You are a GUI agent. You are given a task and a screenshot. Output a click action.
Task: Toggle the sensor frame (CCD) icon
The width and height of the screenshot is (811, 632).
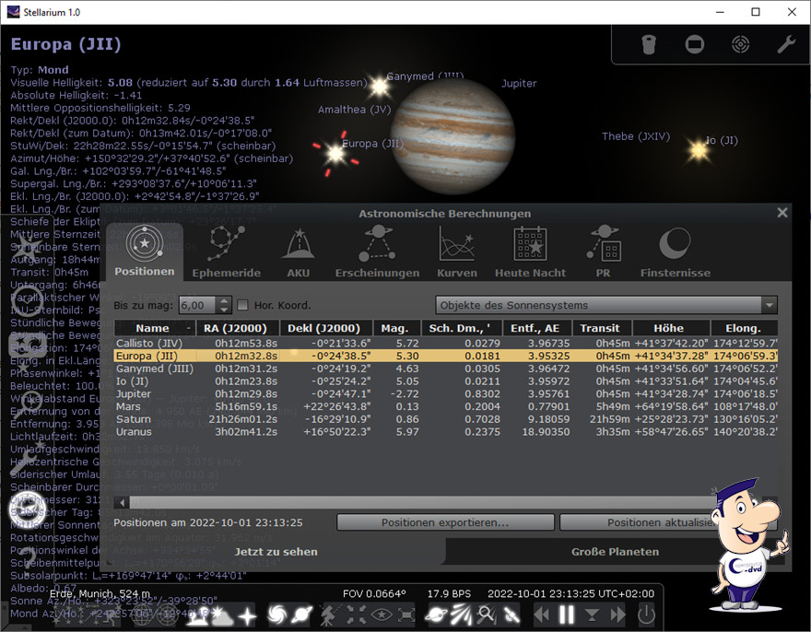coord(695,44)
